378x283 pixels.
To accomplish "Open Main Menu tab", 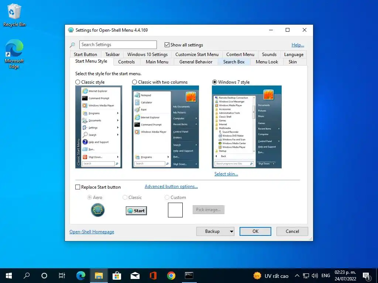I will click(x=157, y=62).
